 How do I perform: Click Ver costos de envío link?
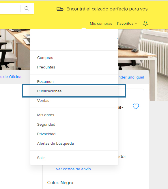click(73, 169)
